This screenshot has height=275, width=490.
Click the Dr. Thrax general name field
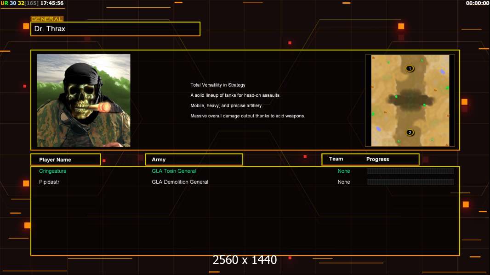coord(115,29)
